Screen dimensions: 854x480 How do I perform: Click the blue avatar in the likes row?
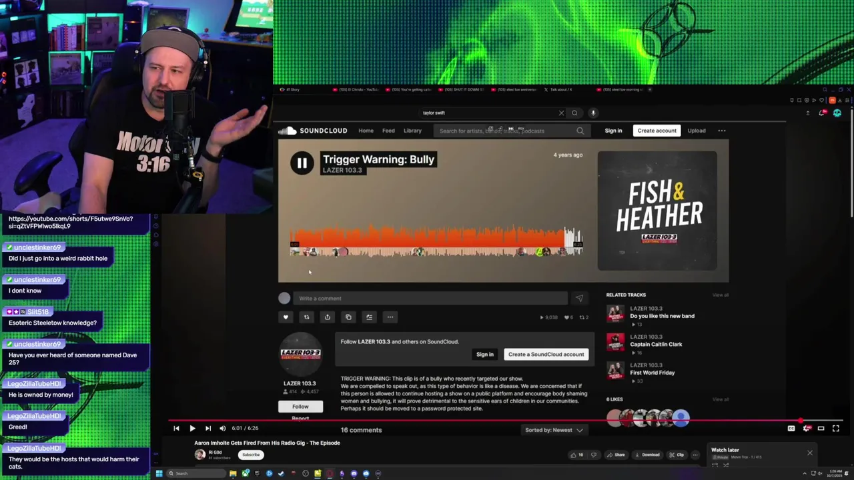coord(681,418)
